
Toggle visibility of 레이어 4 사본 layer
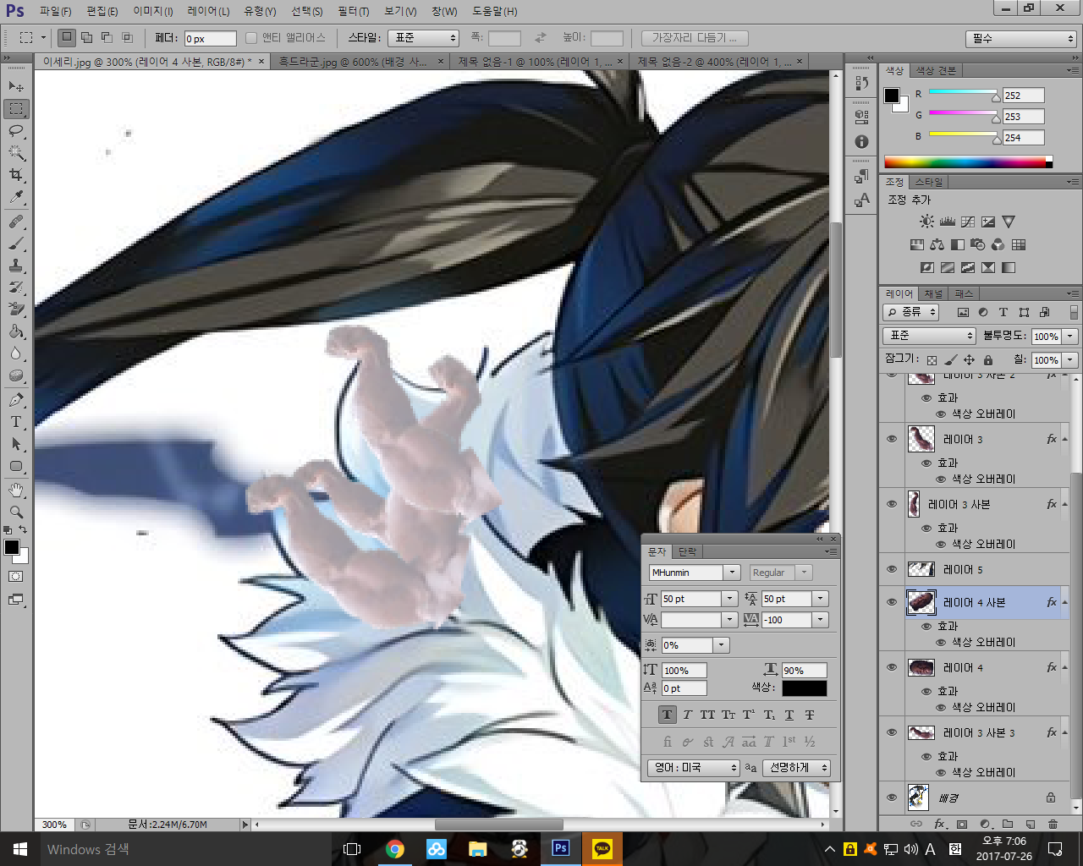(x=892, y=602)
